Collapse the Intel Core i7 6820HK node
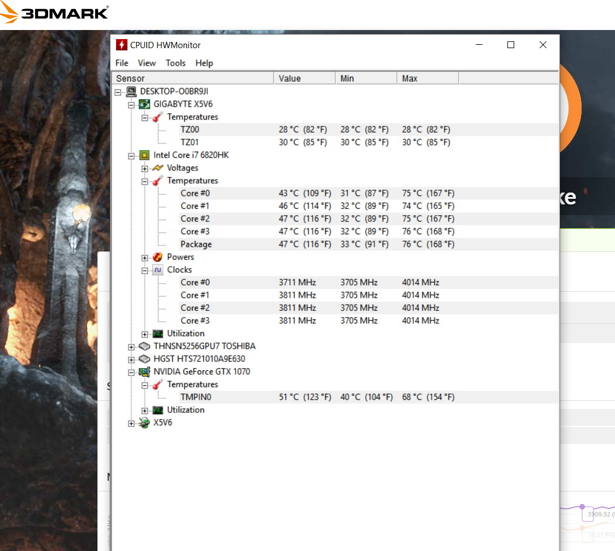615x551 pixels. 131,156
